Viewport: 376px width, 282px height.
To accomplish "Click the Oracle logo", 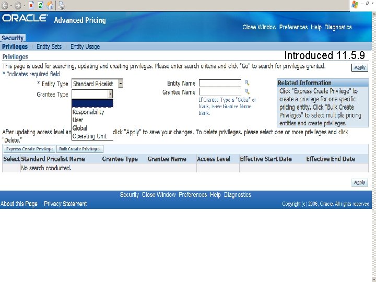I will (x=25, y=18).
